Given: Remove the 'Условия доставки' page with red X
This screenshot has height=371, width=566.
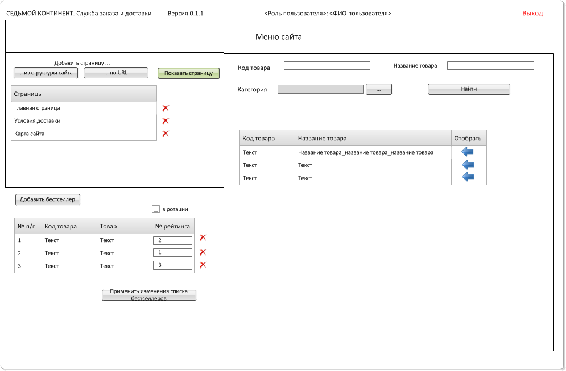Looking at the screenshot, I should coord(166,121).
